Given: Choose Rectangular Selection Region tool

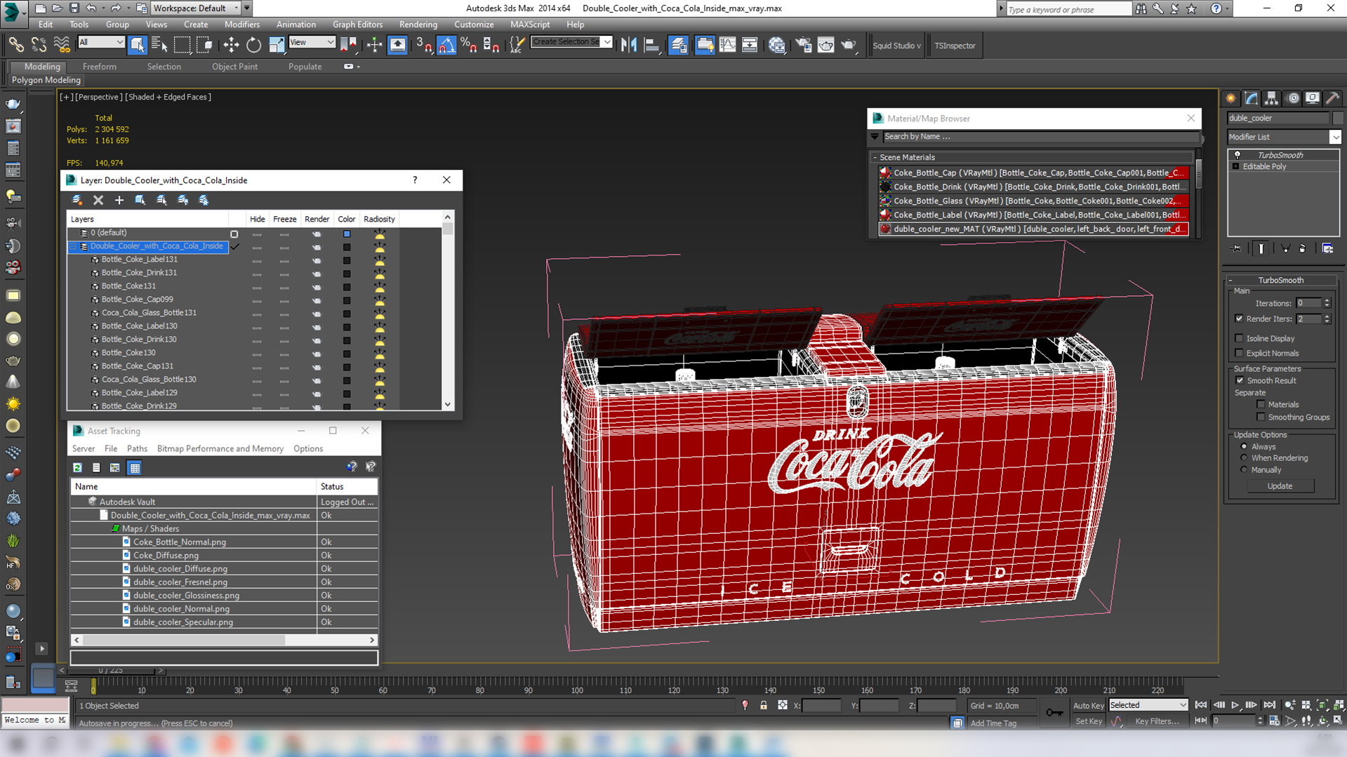Looking at the screenshot, I should (182, 45).
